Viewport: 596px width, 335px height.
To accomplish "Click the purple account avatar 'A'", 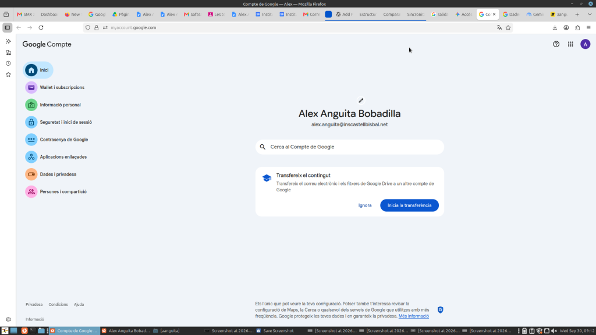I will point(586,44).
